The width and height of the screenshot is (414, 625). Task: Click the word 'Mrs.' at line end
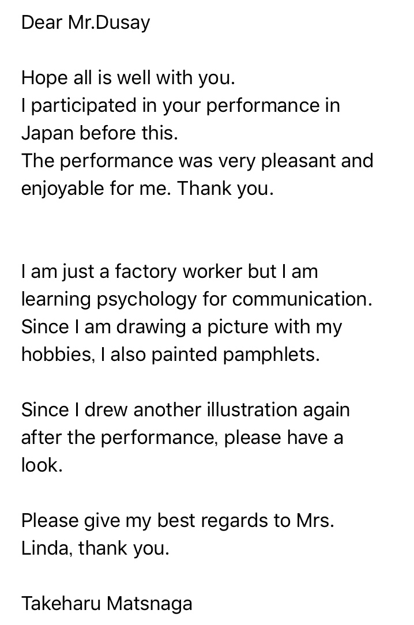coord(315,521)
